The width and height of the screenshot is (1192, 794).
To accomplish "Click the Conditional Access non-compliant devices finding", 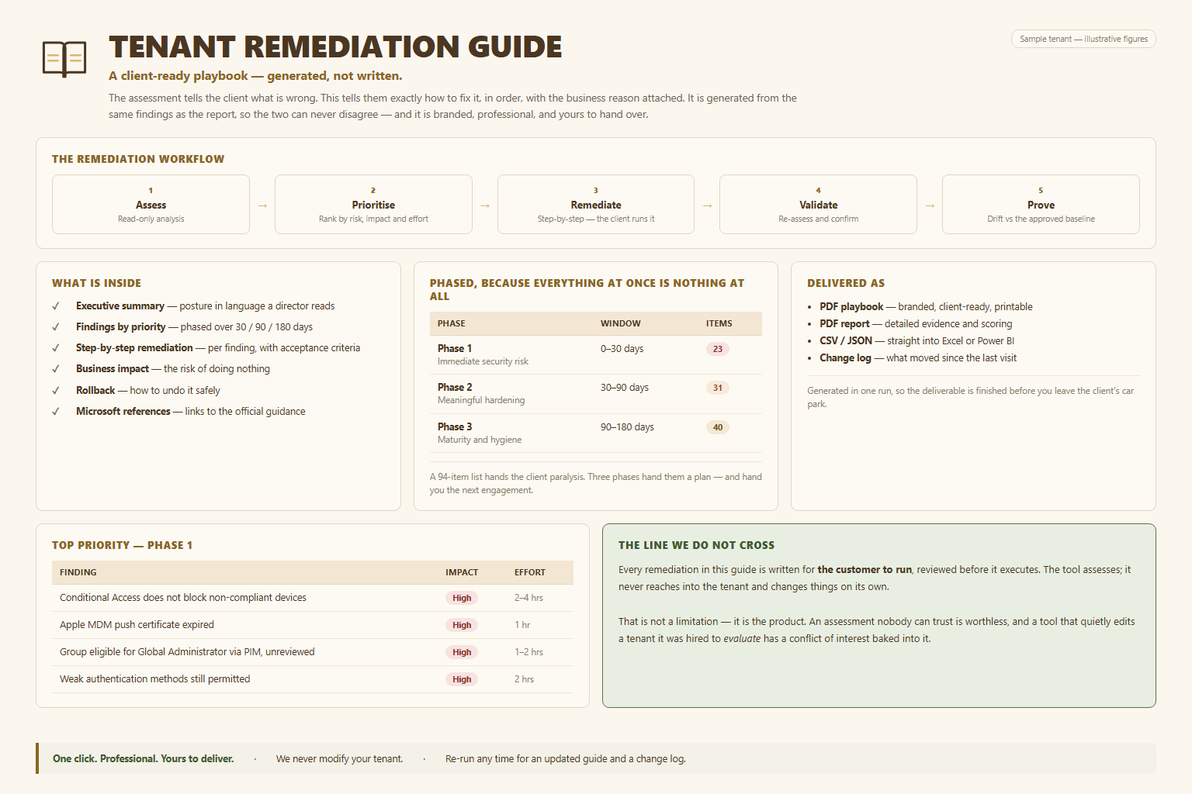I will click(x=183, y=598).
